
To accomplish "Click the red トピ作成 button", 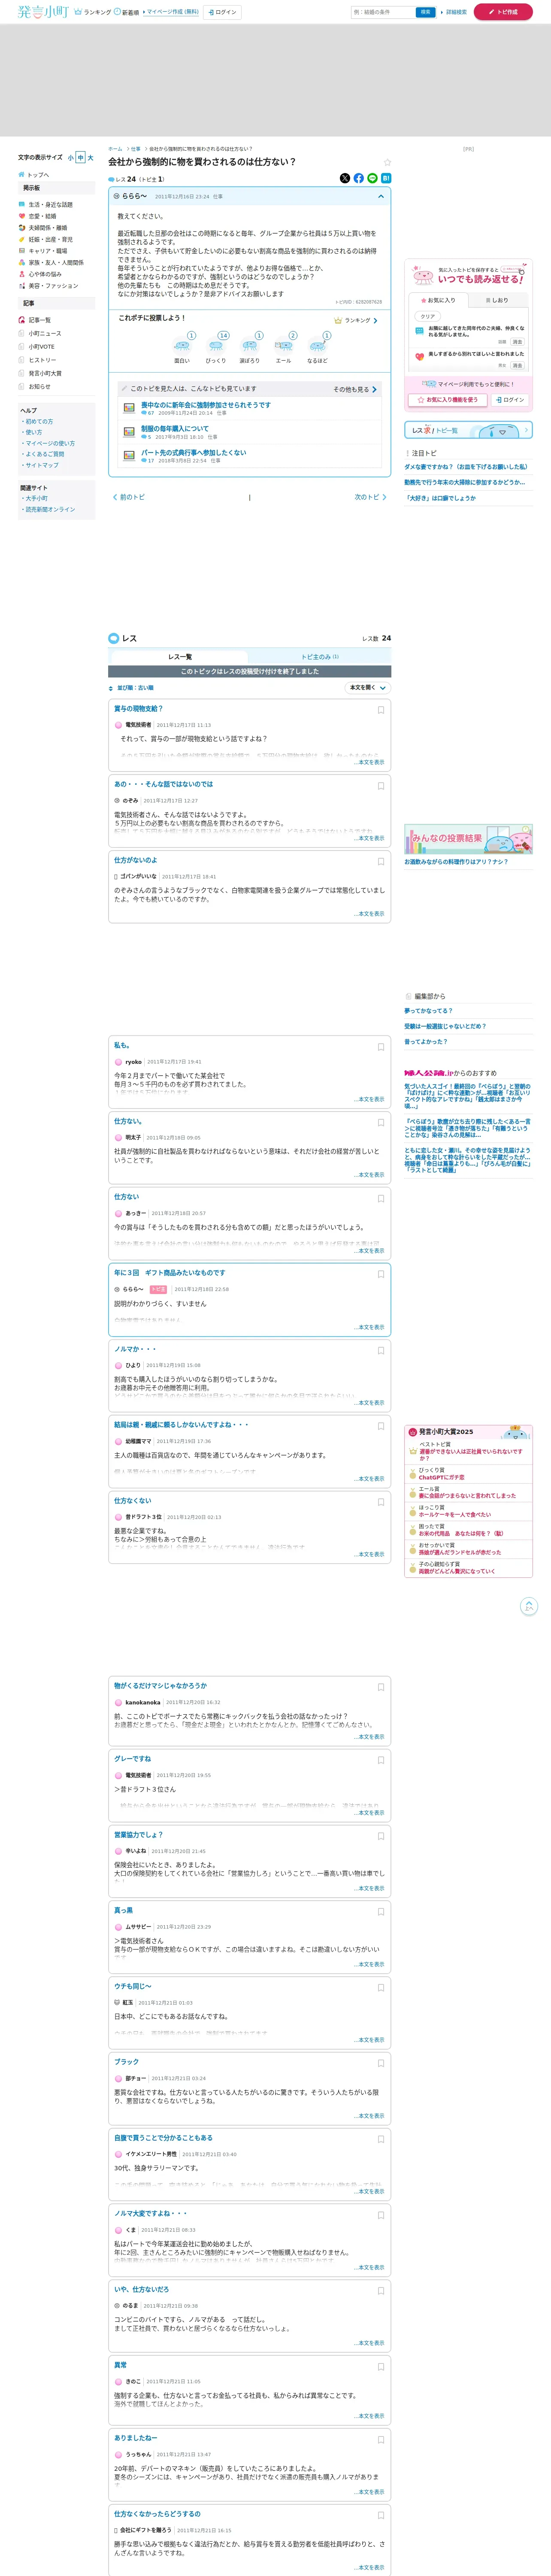I will [x=503, y=12].
